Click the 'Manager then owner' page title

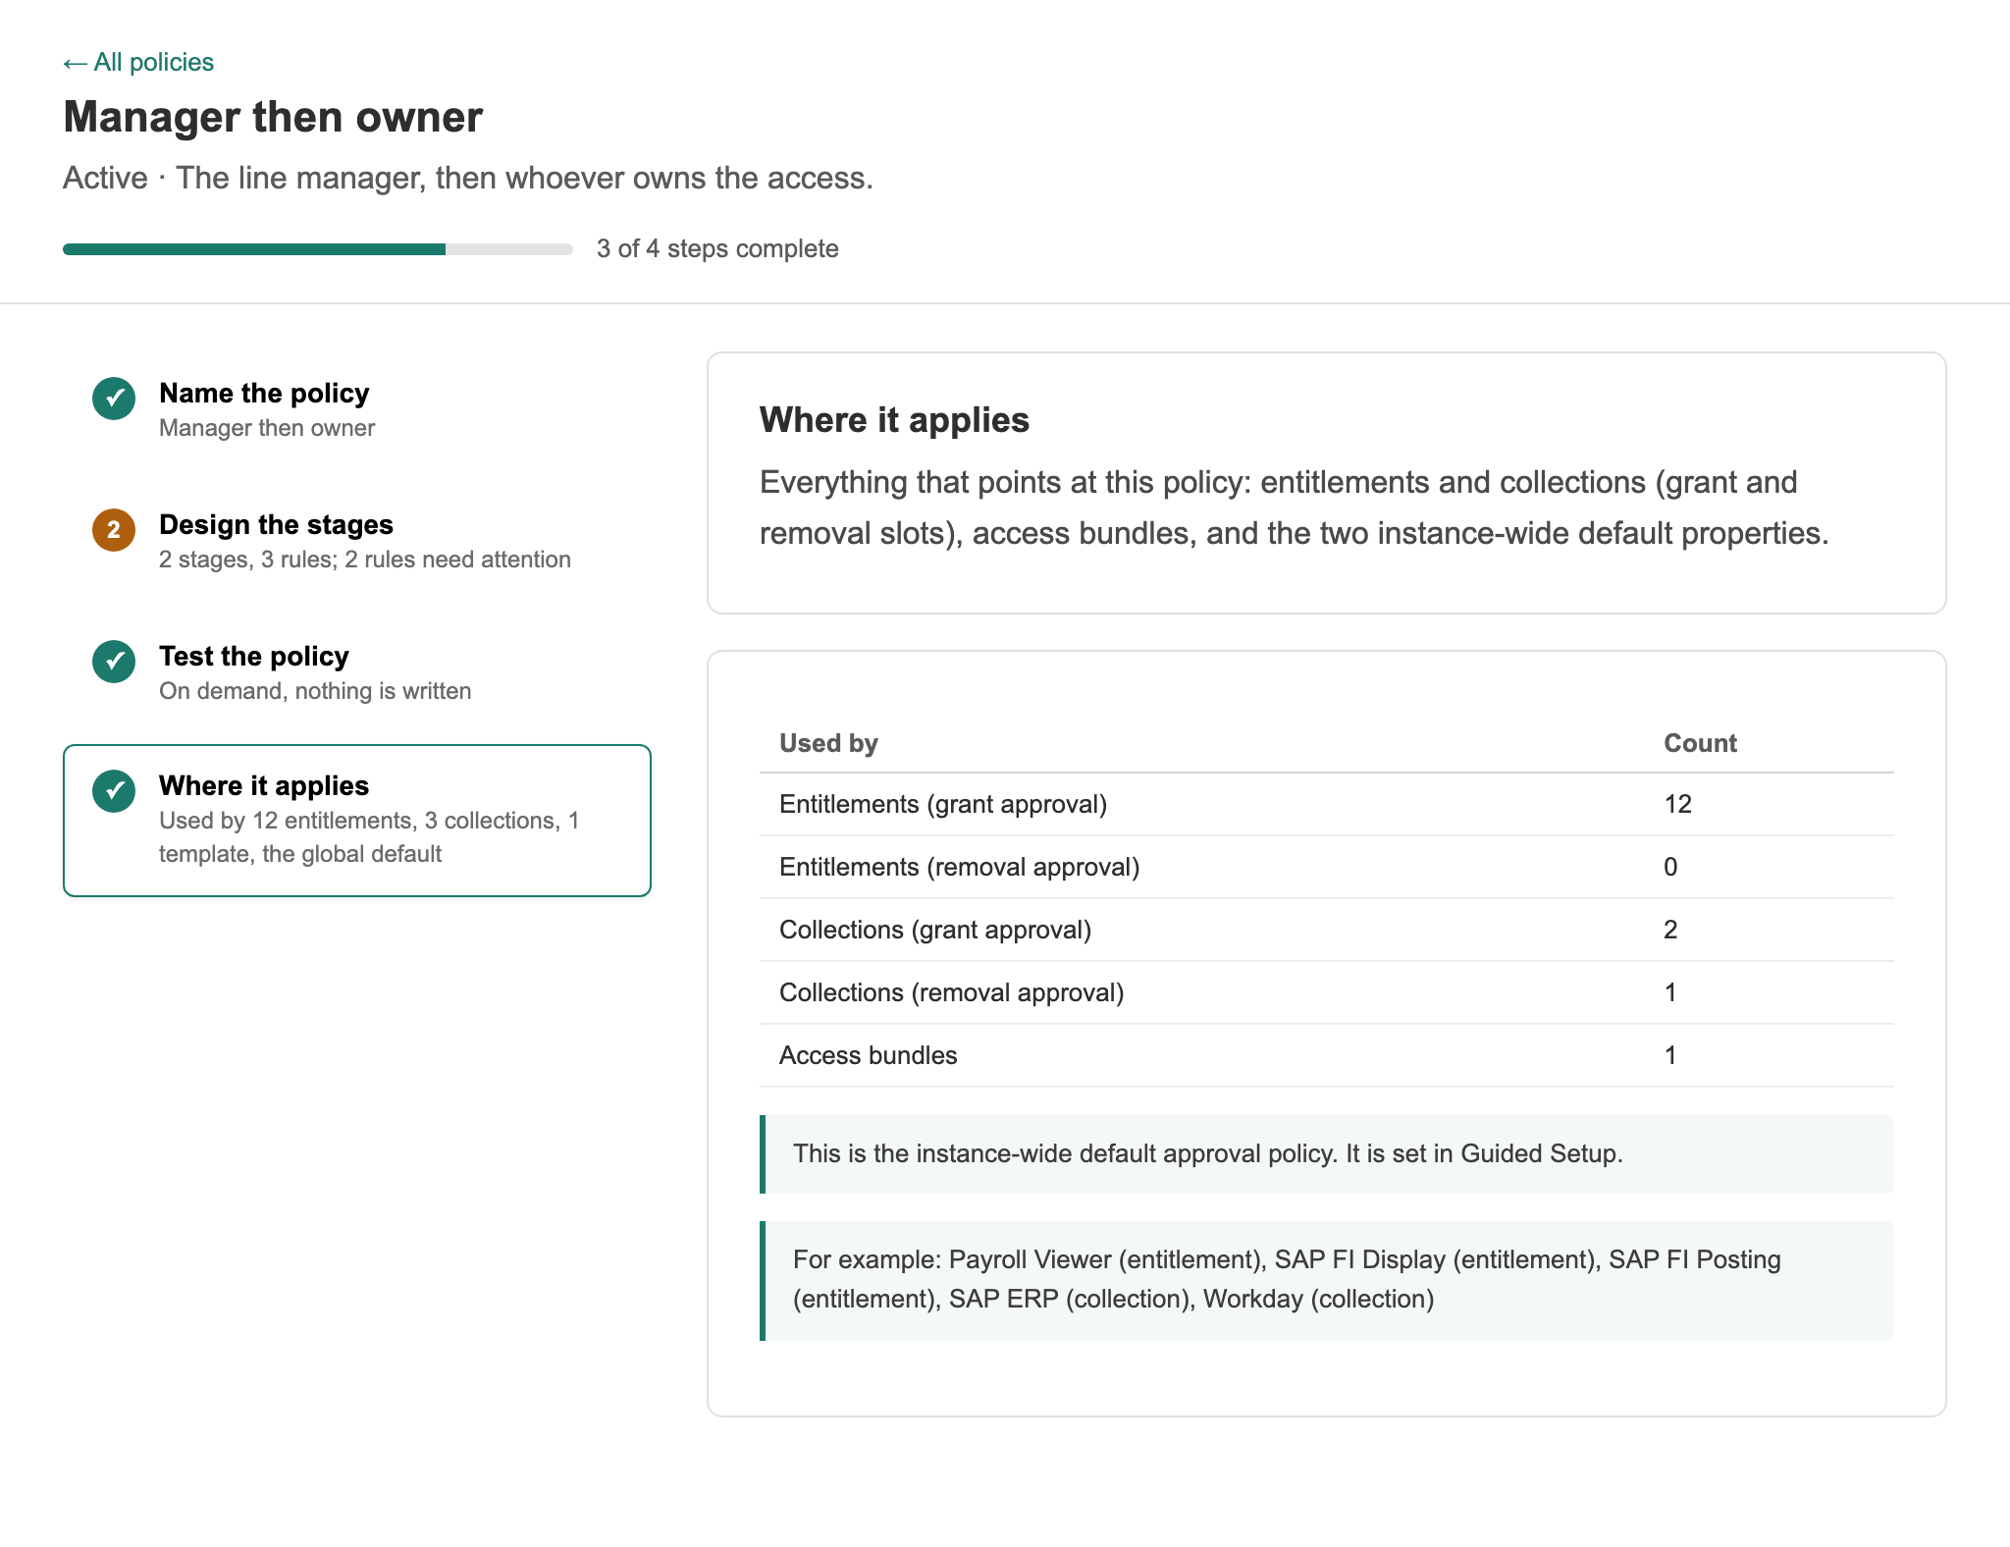273,117
